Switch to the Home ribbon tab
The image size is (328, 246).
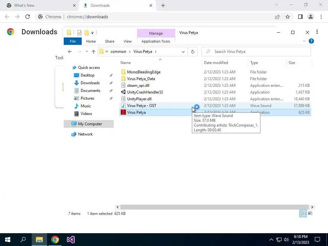tap(91, 41)
